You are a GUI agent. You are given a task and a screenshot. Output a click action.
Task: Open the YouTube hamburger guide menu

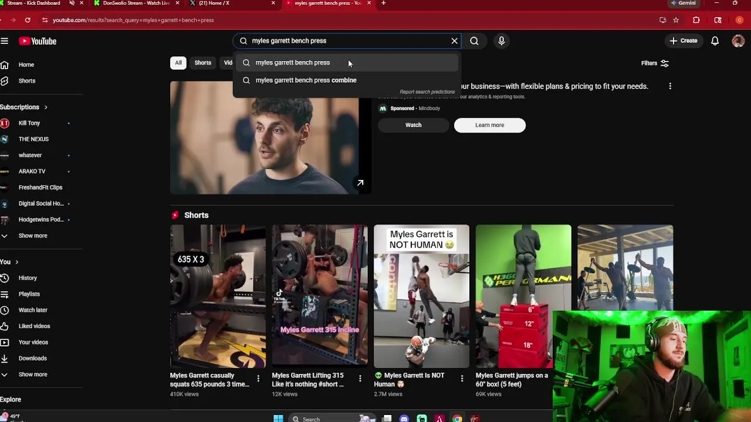[x=5, y=41]
